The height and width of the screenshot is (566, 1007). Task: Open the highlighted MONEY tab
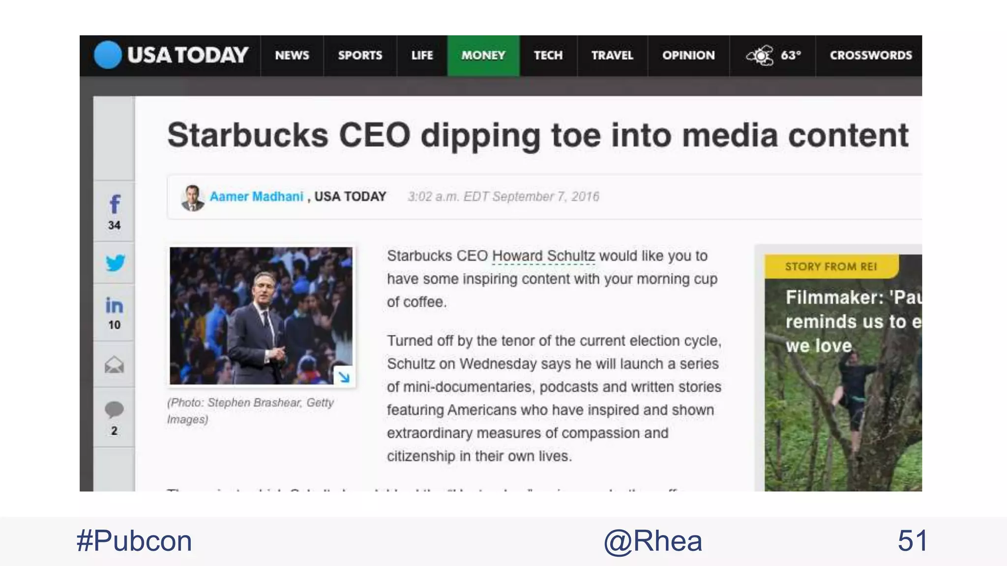(x=483, y=56)
